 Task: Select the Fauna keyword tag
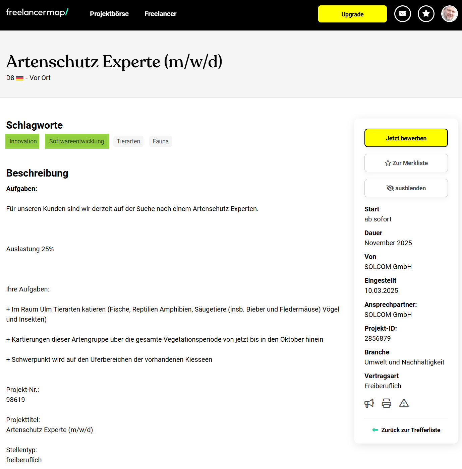click(x=161, y=141)
